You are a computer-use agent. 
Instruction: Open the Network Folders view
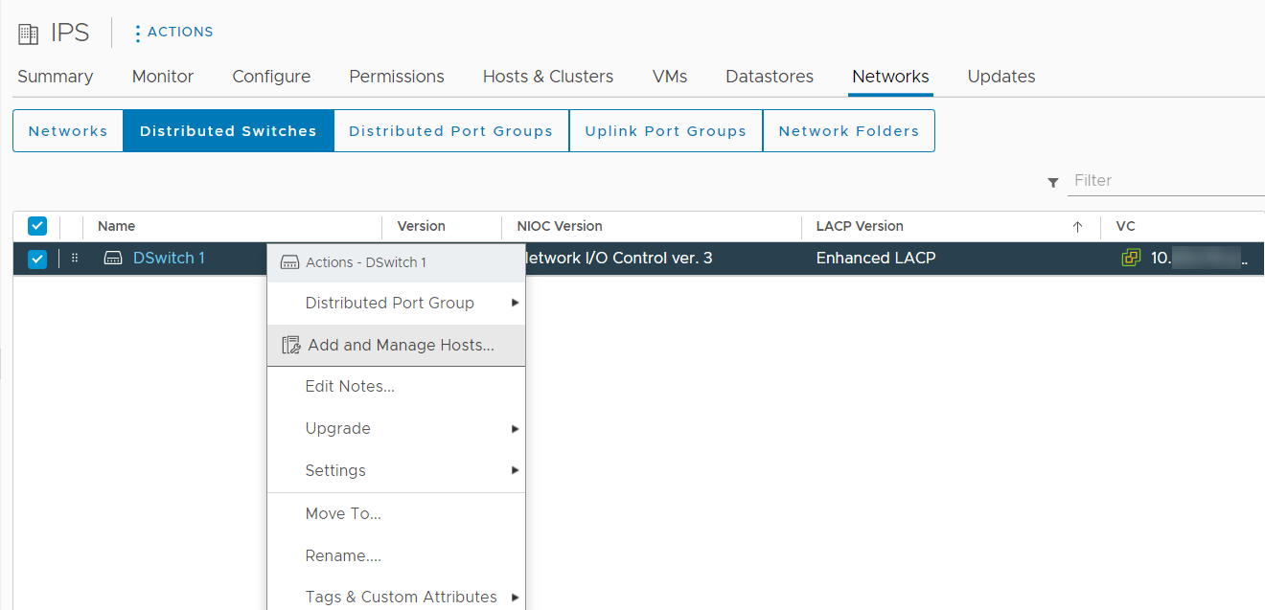pos(849,131)
